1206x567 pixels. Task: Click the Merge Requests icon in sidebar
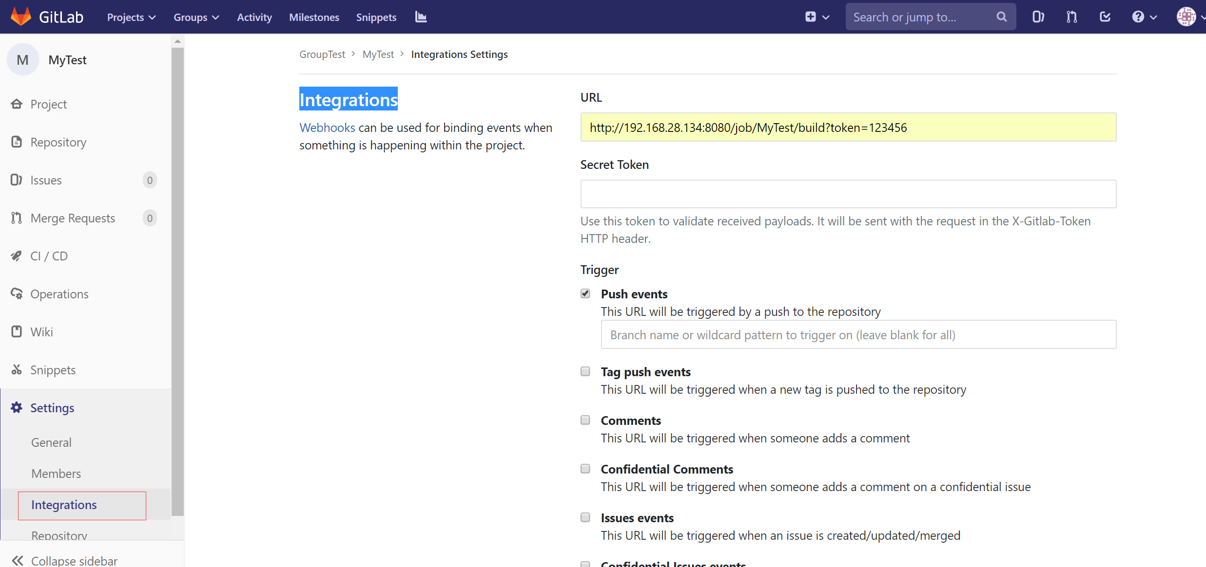pyautogui.click(x=17, y=218)
